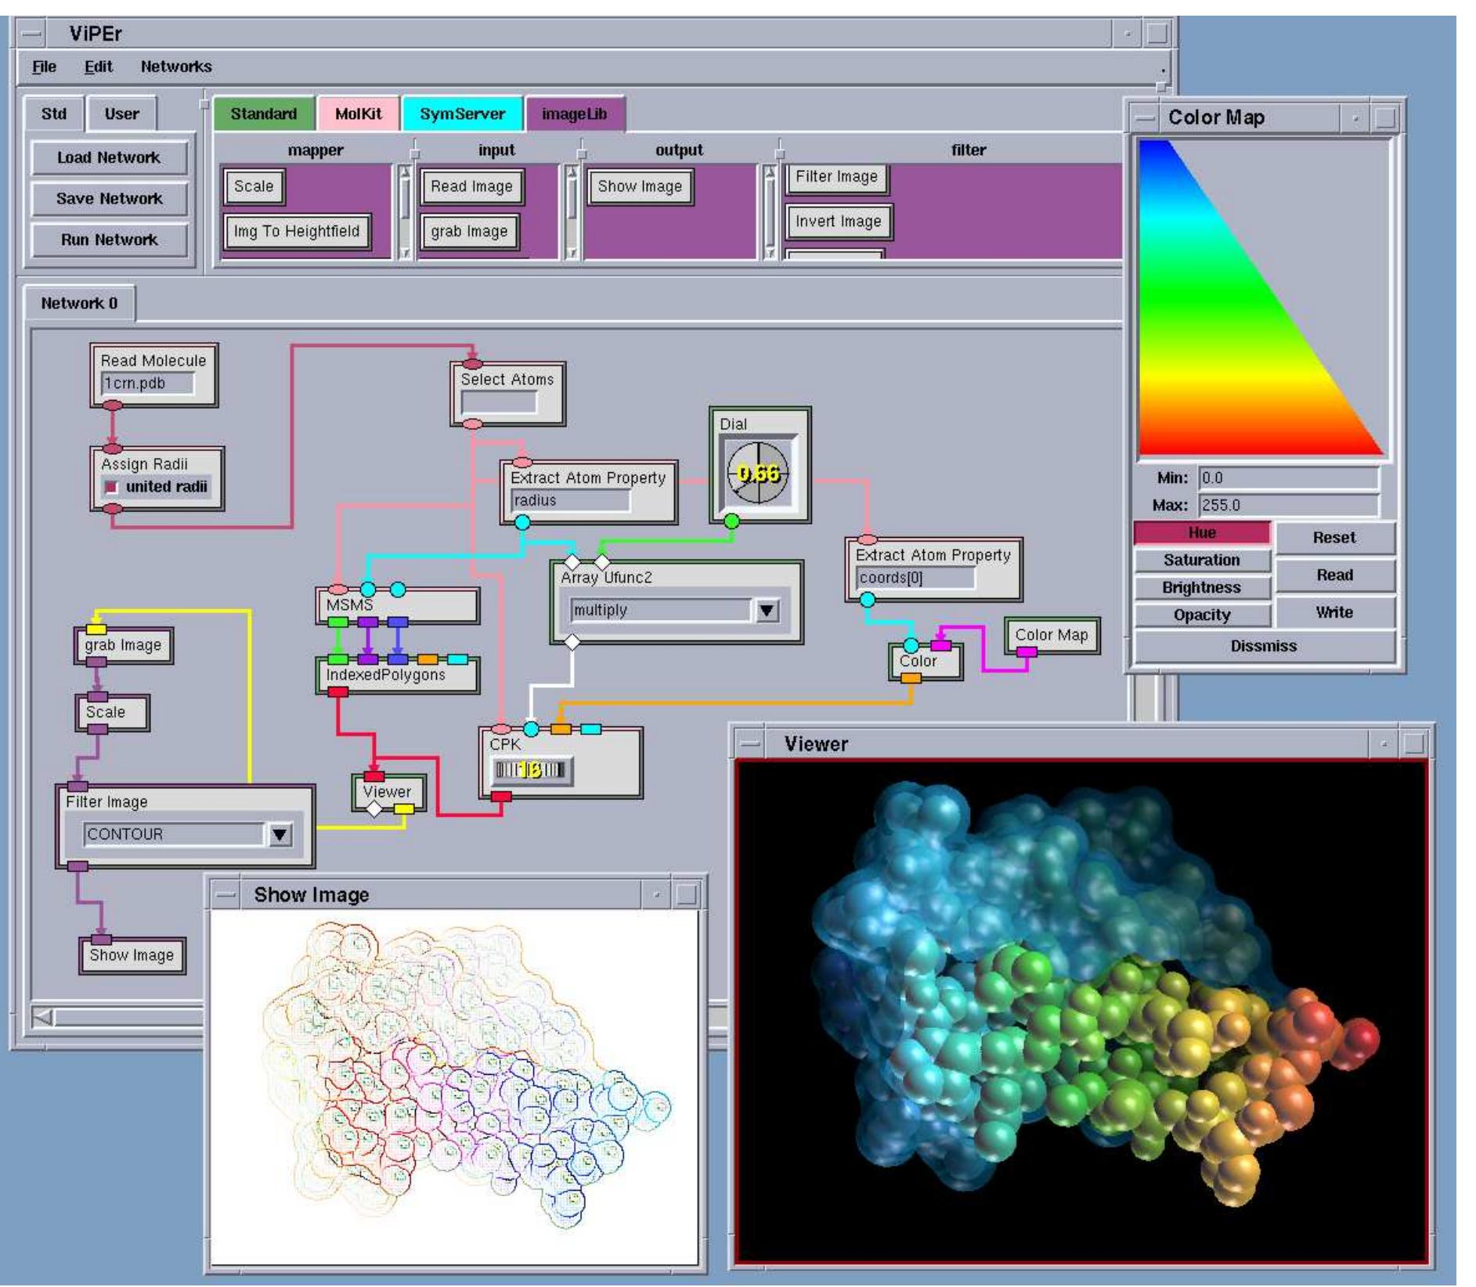1476x1287 pixels.
Task: Click the Select Atoms node text field
Action: (x=499, y=402)
